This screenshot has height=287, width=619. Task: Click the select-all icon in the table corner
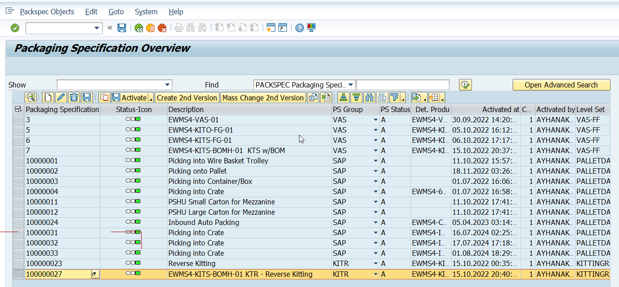[x=18, y=109]
